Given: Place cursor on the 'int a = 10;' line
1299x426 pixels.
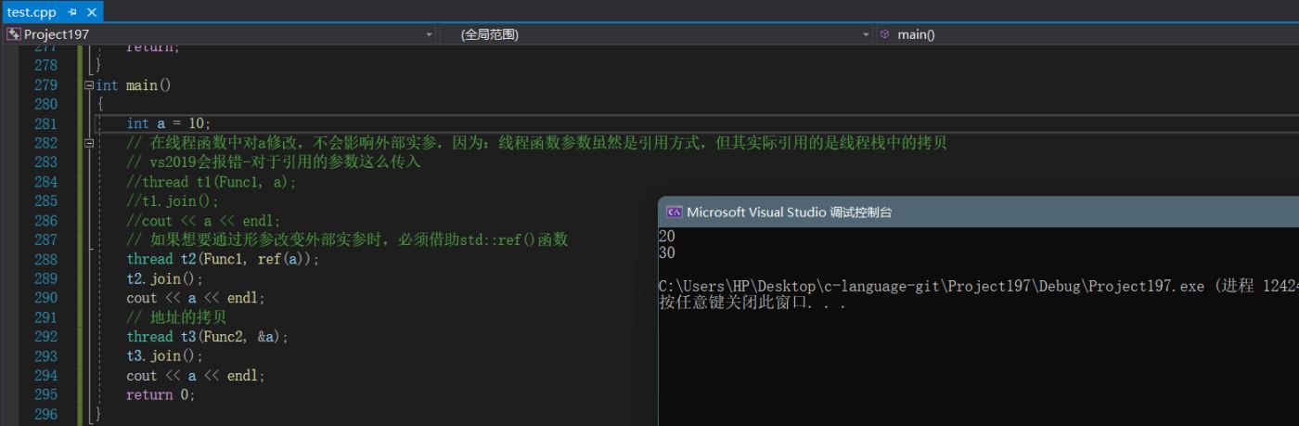Looking at the screenshot, I should (169, 123).
